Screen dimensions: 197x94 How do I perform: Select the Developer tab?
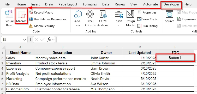pyautogui.click(x=171, y=4)
